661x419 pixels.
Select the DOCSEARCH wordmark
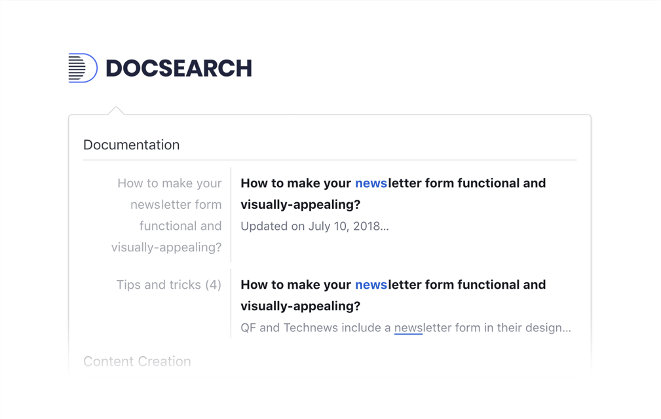[x=178, y=67]
